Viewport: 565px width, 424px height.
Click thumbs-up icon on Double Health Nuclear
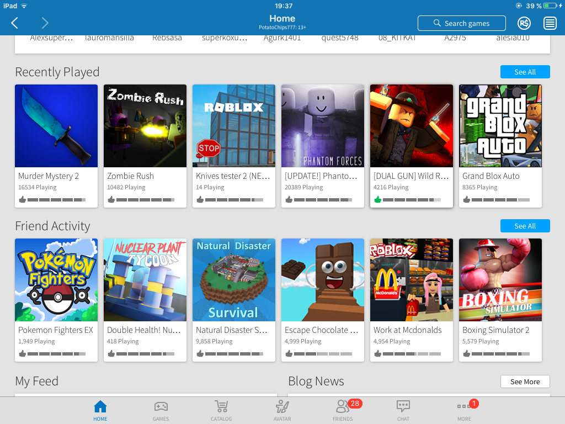pos(111,353)
